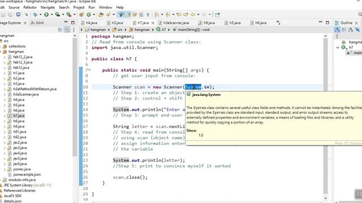Collapse all in Package Explorer
Viewport: 362px width, 203px height.
pos(61,30)
